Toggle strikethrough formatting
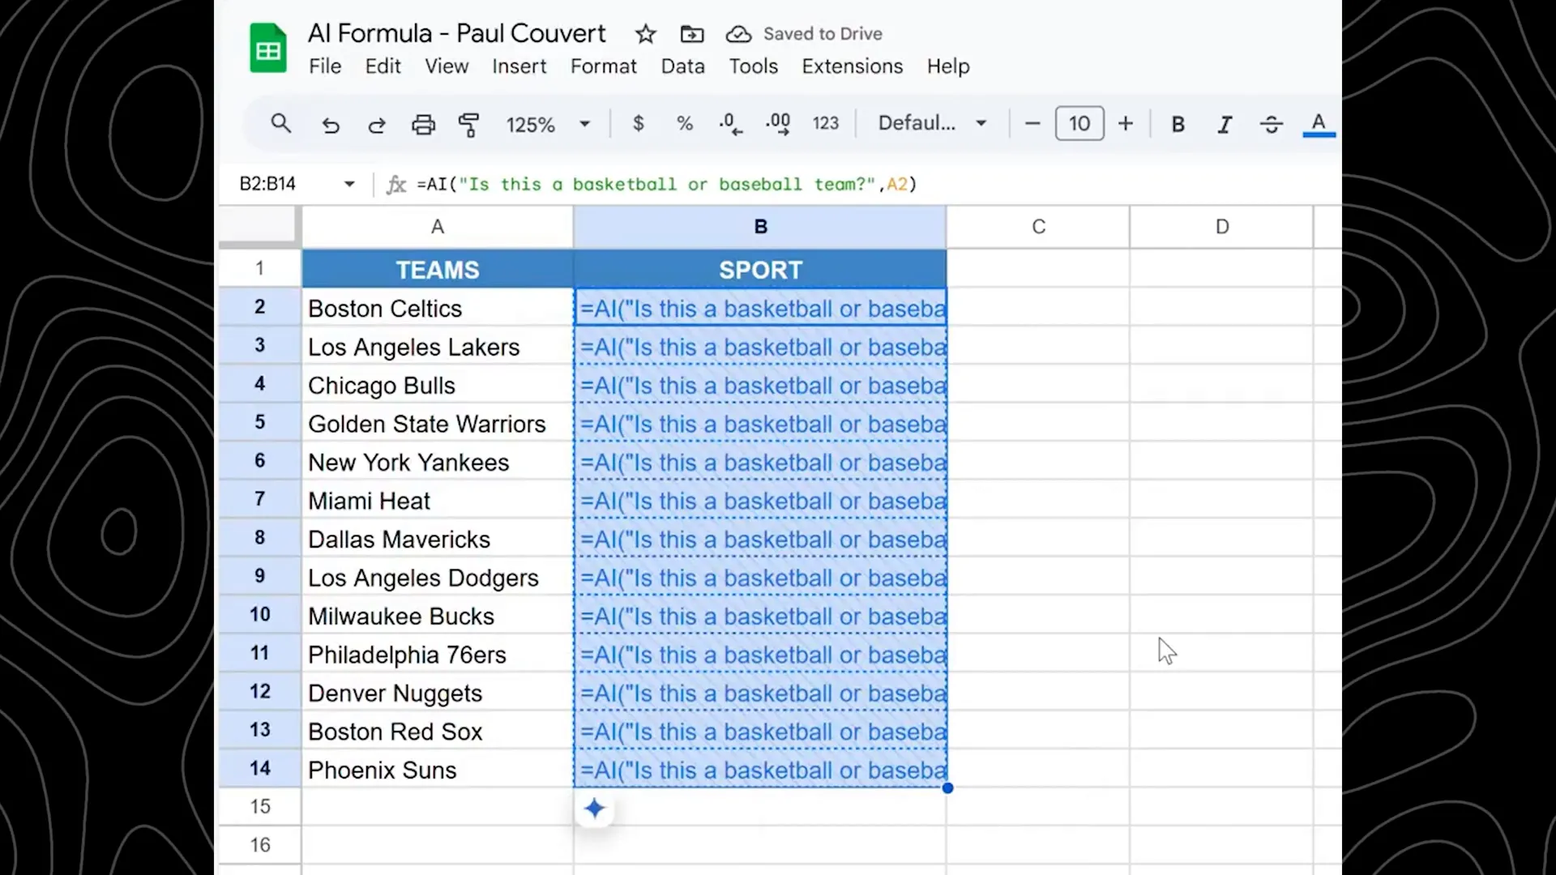Screen dimensions: 1556x875 (1271, 124)
